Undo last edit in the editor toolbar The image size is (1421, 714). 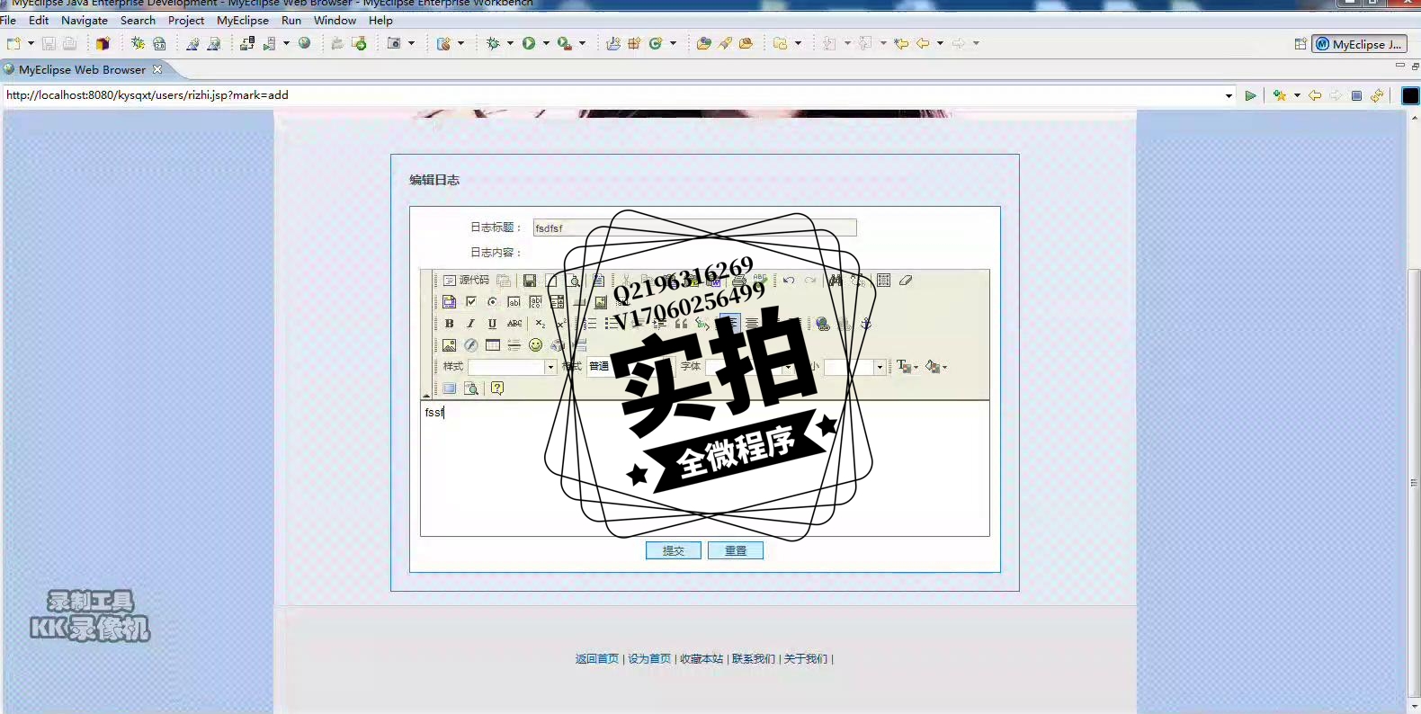(x=789, y=281)
